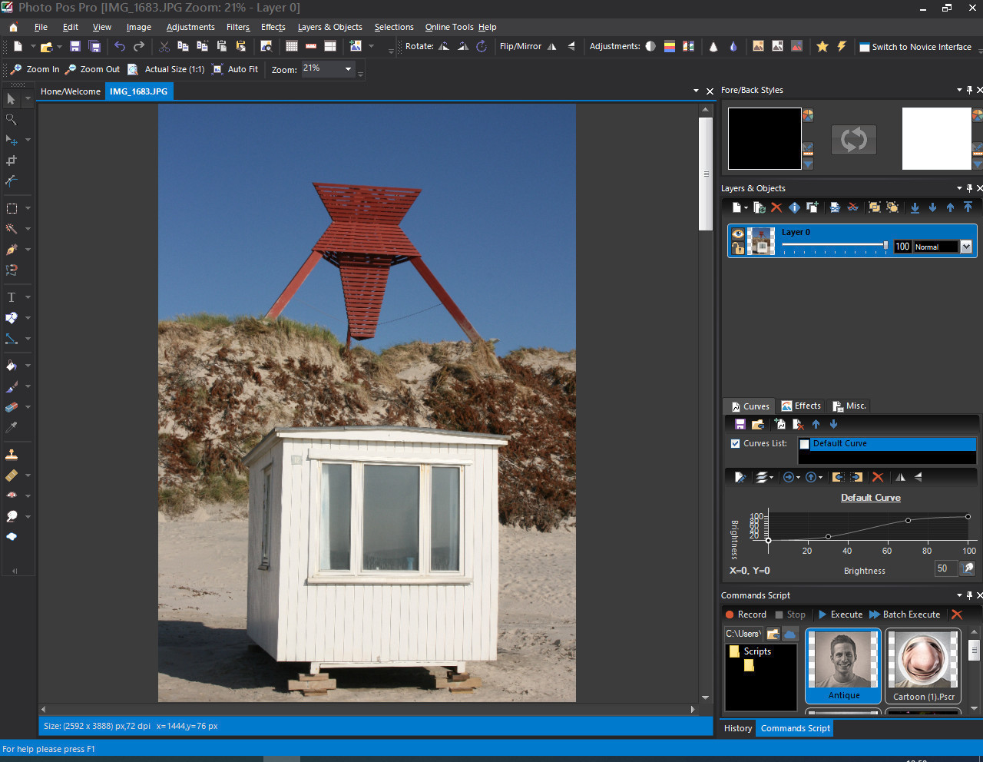Select the Text tool in left toolbar
This screenshot has height=762, width=983.
[12, 297]
